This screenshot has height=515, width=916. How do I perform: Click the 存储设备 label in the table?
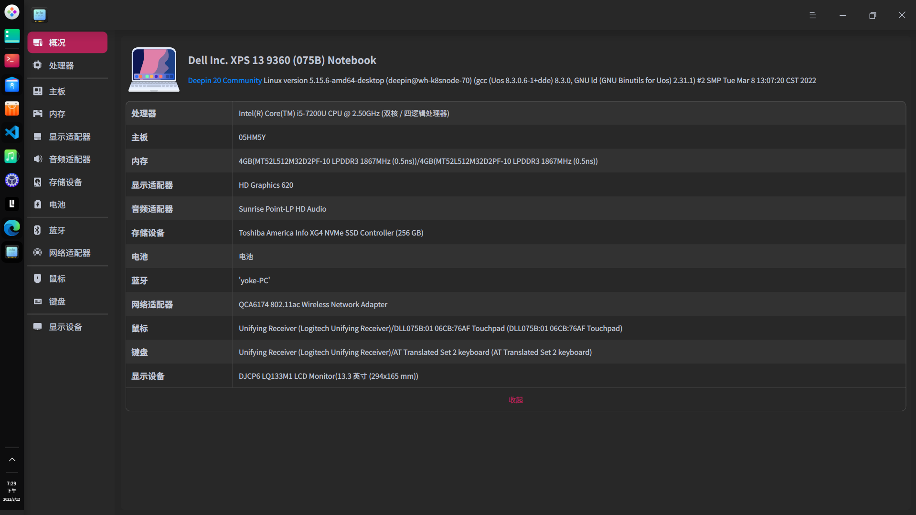(148, 233)
